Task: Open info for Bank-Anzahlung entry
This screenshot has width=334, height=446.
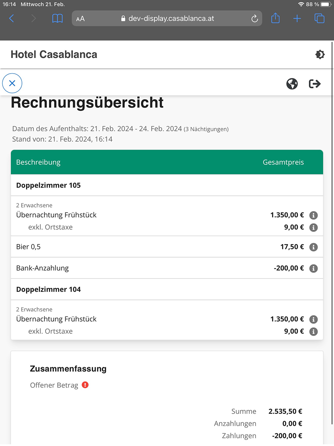Action: pyautogui.click(x=314, y=268)
